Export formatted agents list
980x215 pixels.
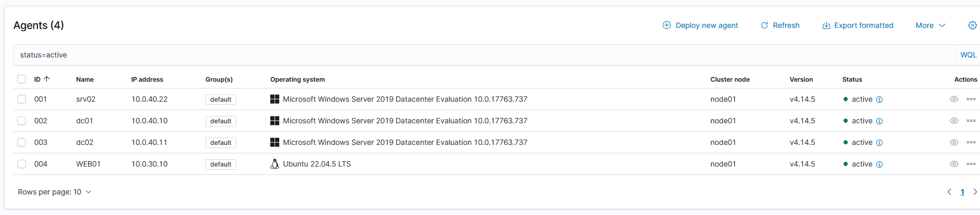857,25
